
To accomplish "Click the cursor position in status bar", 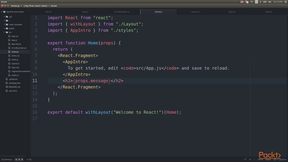I will click(29, 160).
